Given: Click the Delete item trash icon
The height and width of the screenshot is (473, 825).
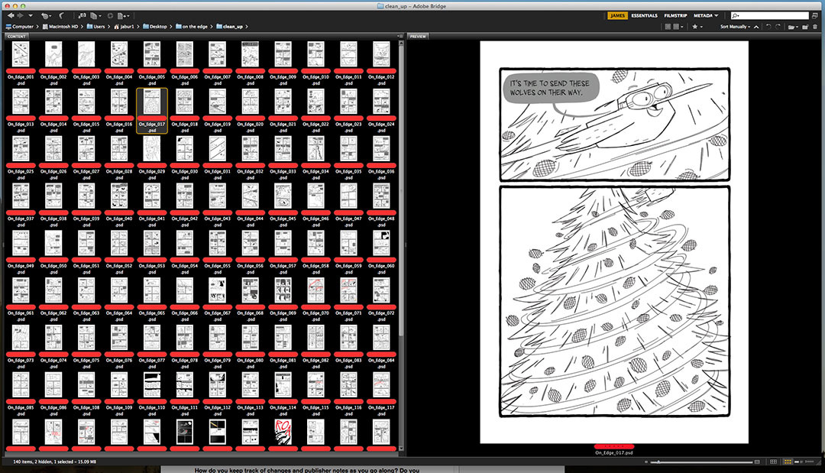Looking at the screenshot, I should 816,27.
